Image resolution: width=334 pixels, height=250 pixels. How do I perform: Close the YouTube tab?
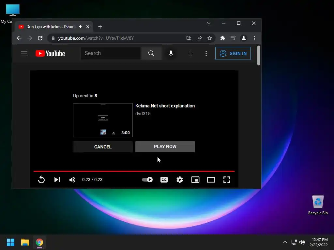pyautogui.click(x=88, y=27)
